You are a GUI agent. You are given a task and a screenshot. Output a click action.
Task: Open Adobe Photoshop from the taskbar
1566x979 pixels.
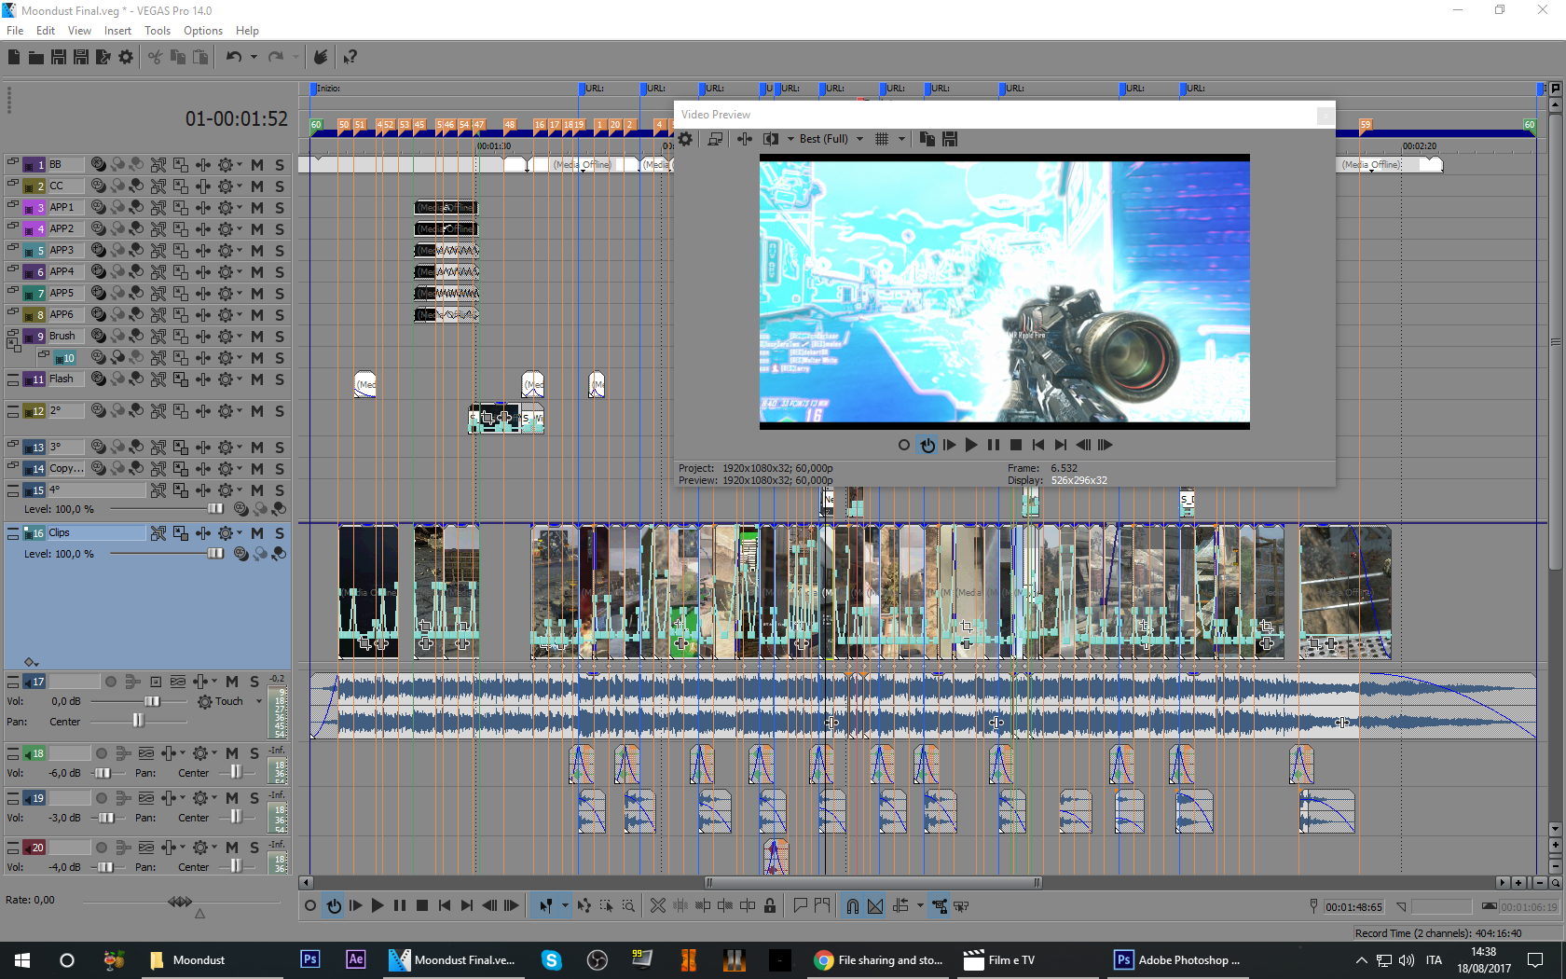(x=1177, y=960)
